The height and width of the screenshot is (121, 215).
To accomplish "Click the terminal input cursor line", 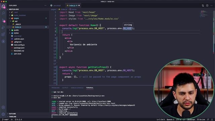I will pyautogui.click(x=52, y=117).
